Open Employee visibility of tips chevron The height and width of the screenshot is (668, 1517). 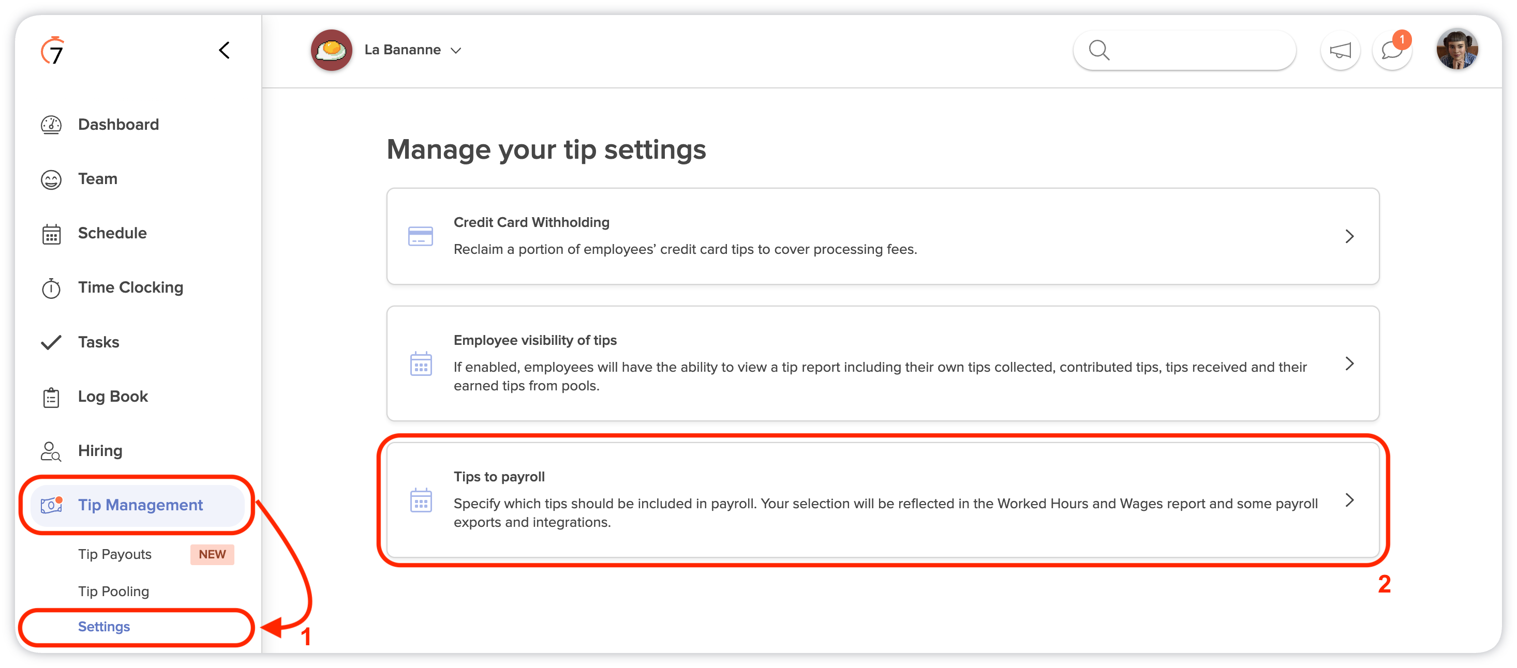coord(1350,363)
